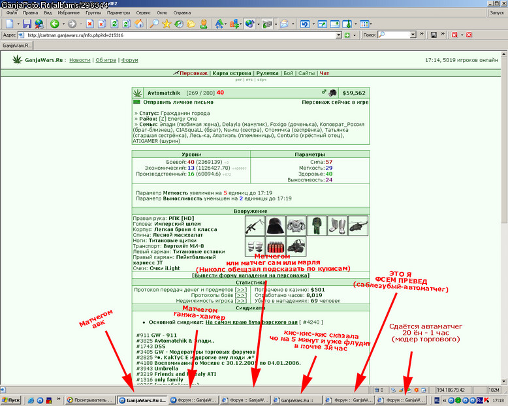508x406 pixels.
Task: Go to Карта острова page
Action: 232,73
